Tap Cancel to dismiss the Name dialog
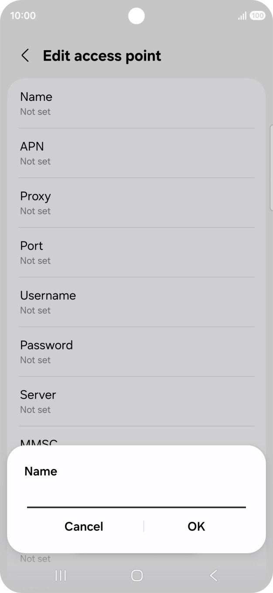273x593 pixels. tap(84, 527)
